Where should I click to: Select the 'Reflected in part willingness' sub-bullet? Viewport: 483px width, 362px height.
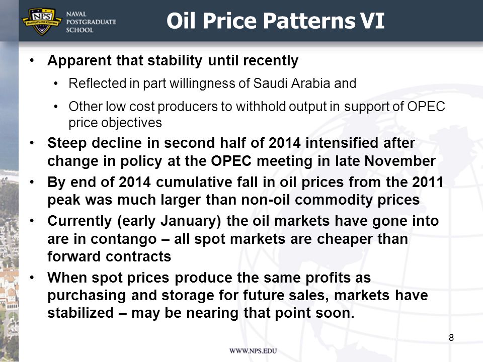point(212,83)
